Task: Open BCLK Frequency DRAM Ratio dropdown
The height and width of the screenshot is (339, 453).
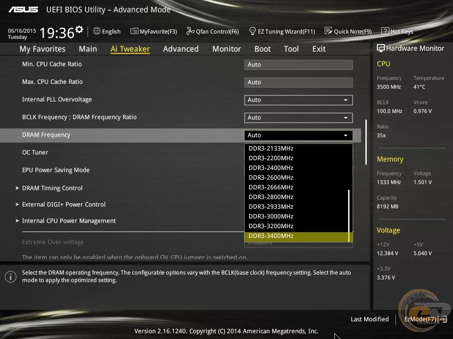Action: pos(299,117)
